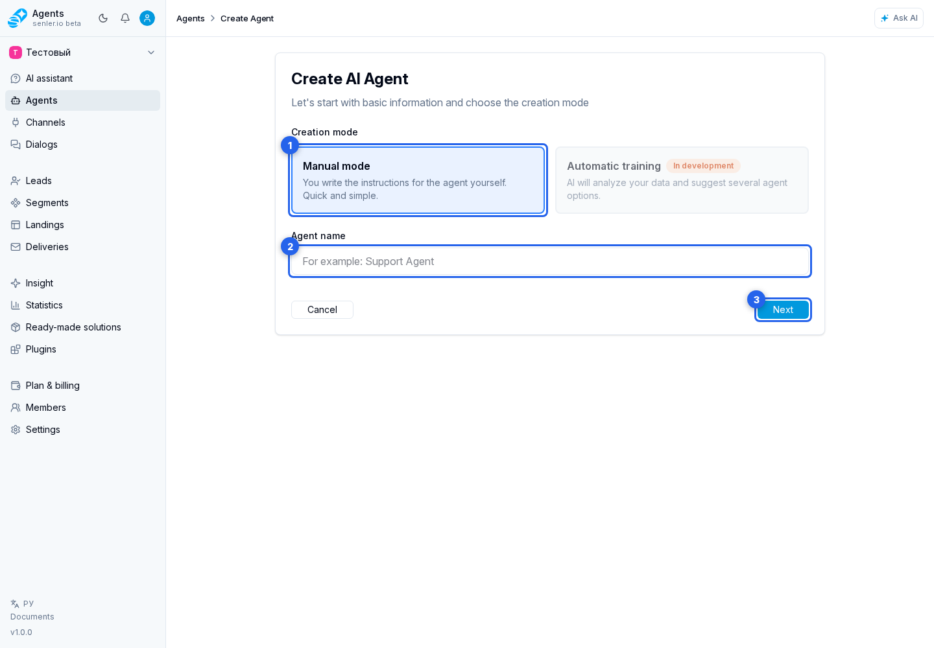Select the Automatic training option card
This screenshot has width=934, height=648.
click(x=682, y=180)
